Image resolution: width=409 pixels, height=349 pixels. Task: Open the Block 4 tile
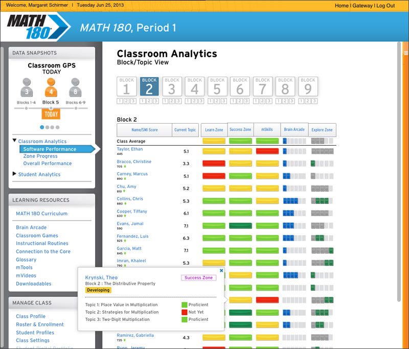(x=195, y=86)
